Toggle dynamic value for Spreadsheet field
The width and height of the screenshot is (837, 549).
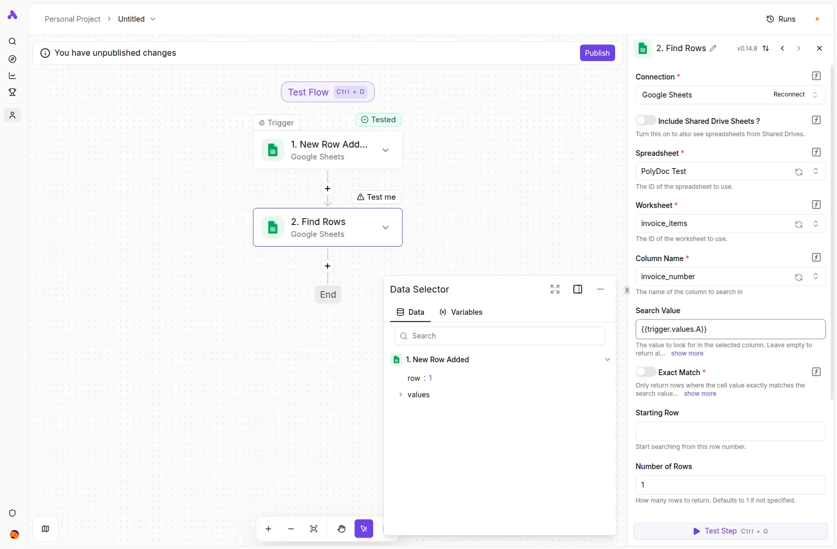(816, 152)
